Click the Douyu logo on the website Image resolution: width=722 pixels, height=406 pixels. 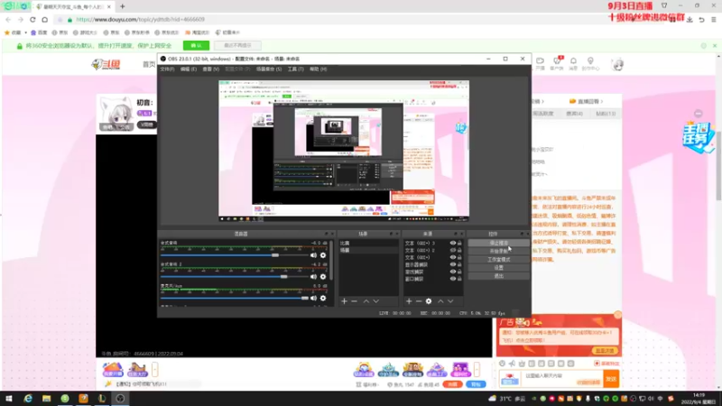[106, 64]
